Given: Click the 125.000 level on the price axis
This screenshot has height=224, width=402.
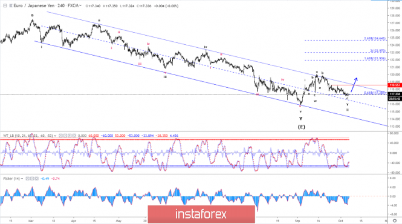Looking at the screenshot, I should 395,38.
